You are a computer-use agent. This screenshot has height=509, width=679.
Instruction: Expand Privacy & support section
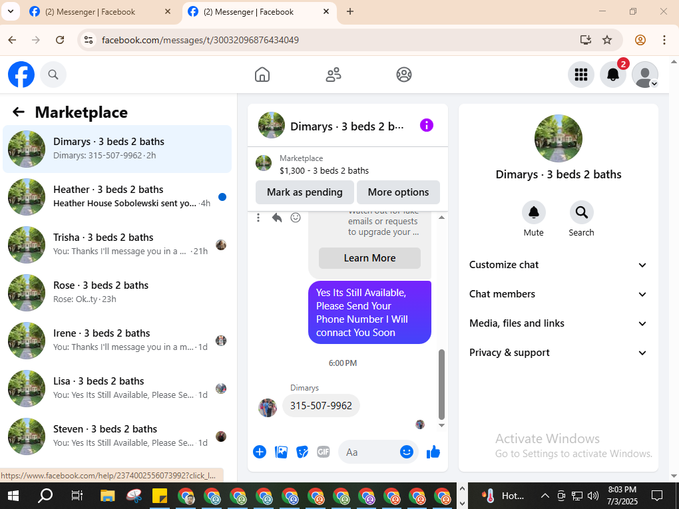click(x=559, y=353)
